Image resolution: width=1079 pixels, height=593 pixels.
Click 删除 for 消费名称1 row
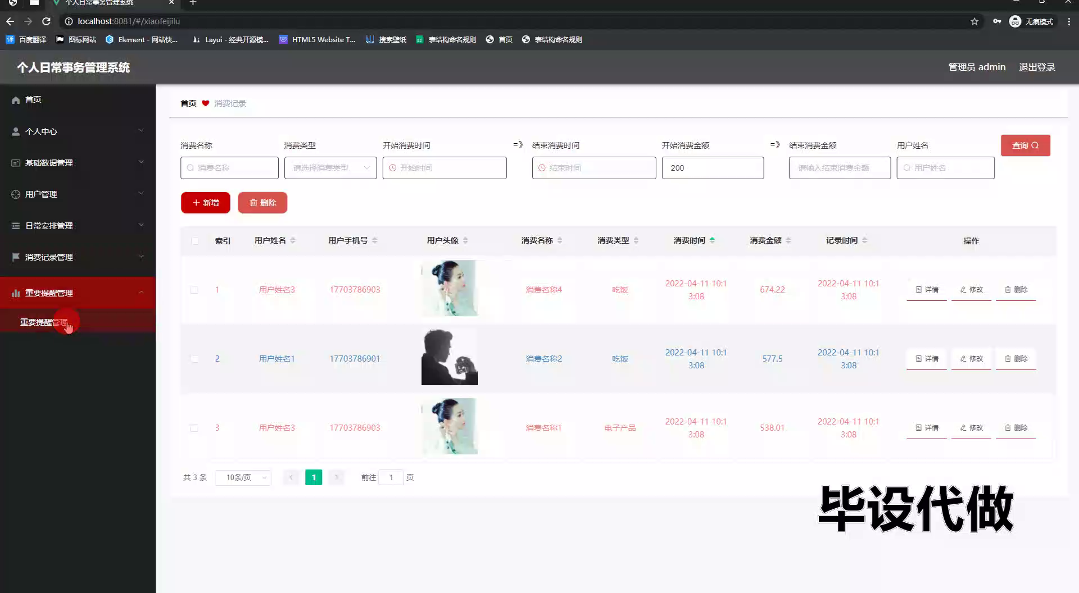[x=1016, y=428]
